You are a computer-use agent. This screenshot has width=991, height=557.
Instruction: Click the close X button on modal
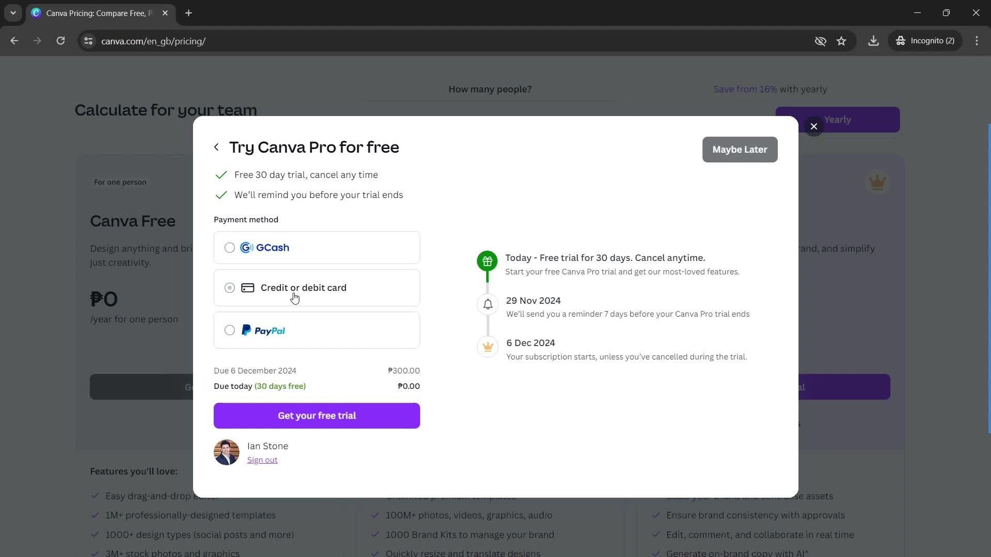[x=814, y=126]
